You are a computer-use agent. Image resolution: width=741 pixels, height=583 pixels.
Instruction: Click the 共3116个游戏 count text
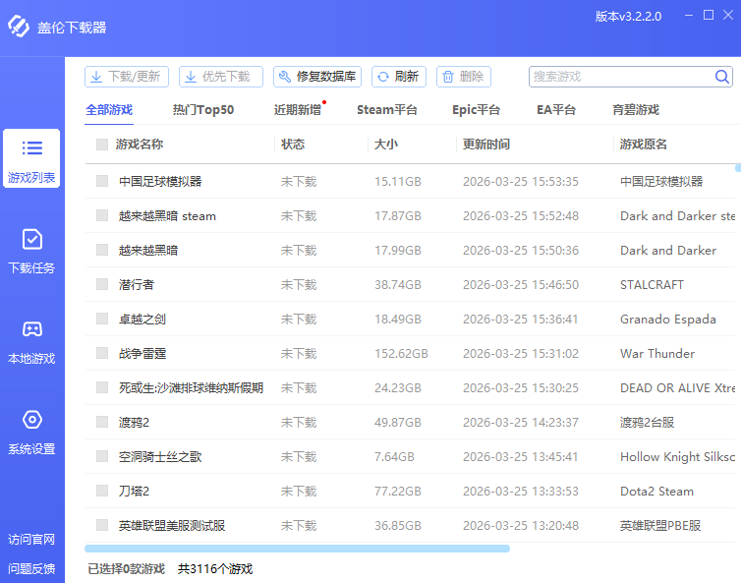click(x=215, y=569)
